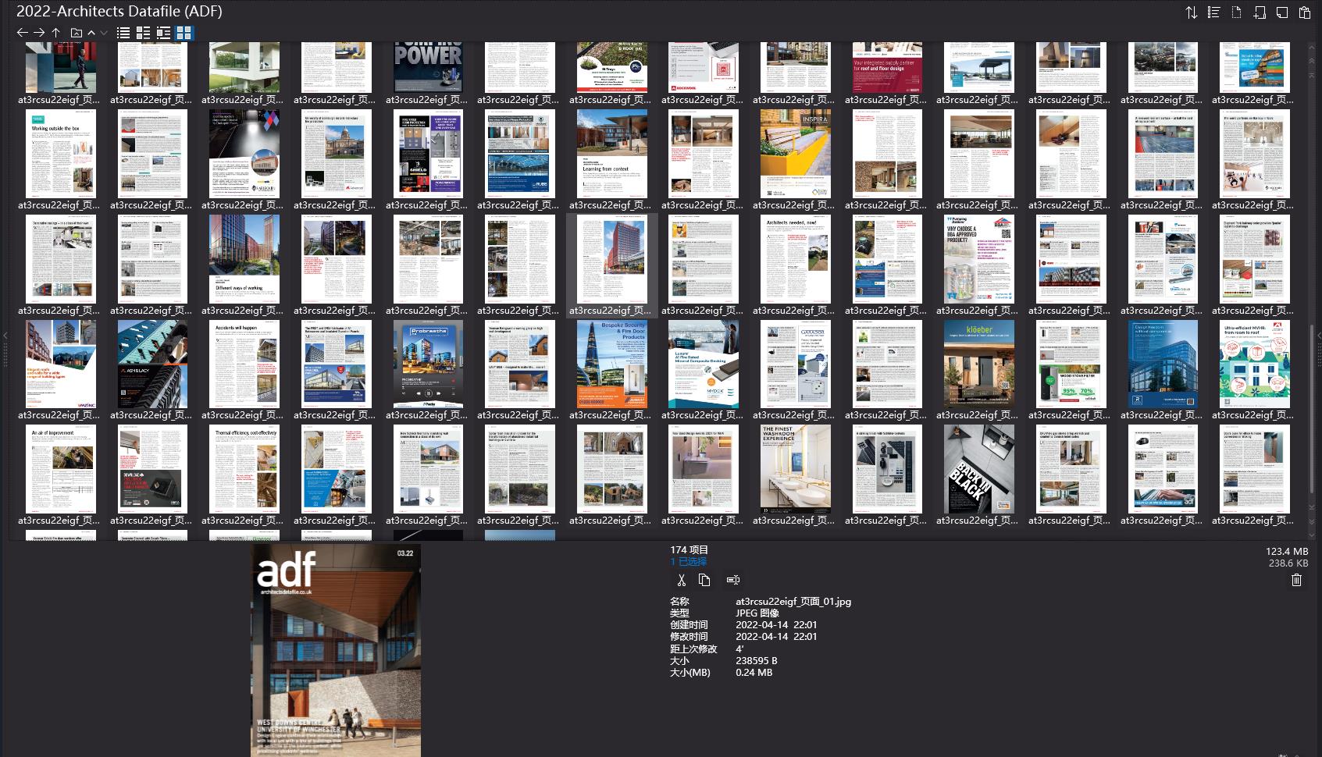Open the Rename tool next to the copy icon

coord(732,580)
